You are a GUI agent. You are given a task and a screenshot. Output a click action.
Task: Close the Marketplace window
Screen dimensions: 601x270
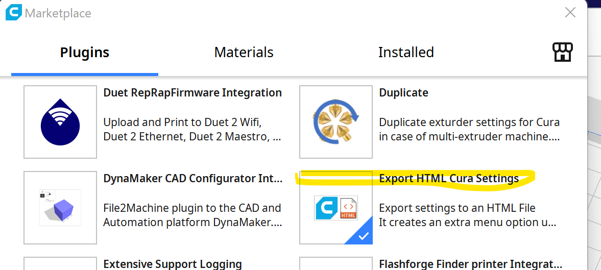(x=570, y=13)
